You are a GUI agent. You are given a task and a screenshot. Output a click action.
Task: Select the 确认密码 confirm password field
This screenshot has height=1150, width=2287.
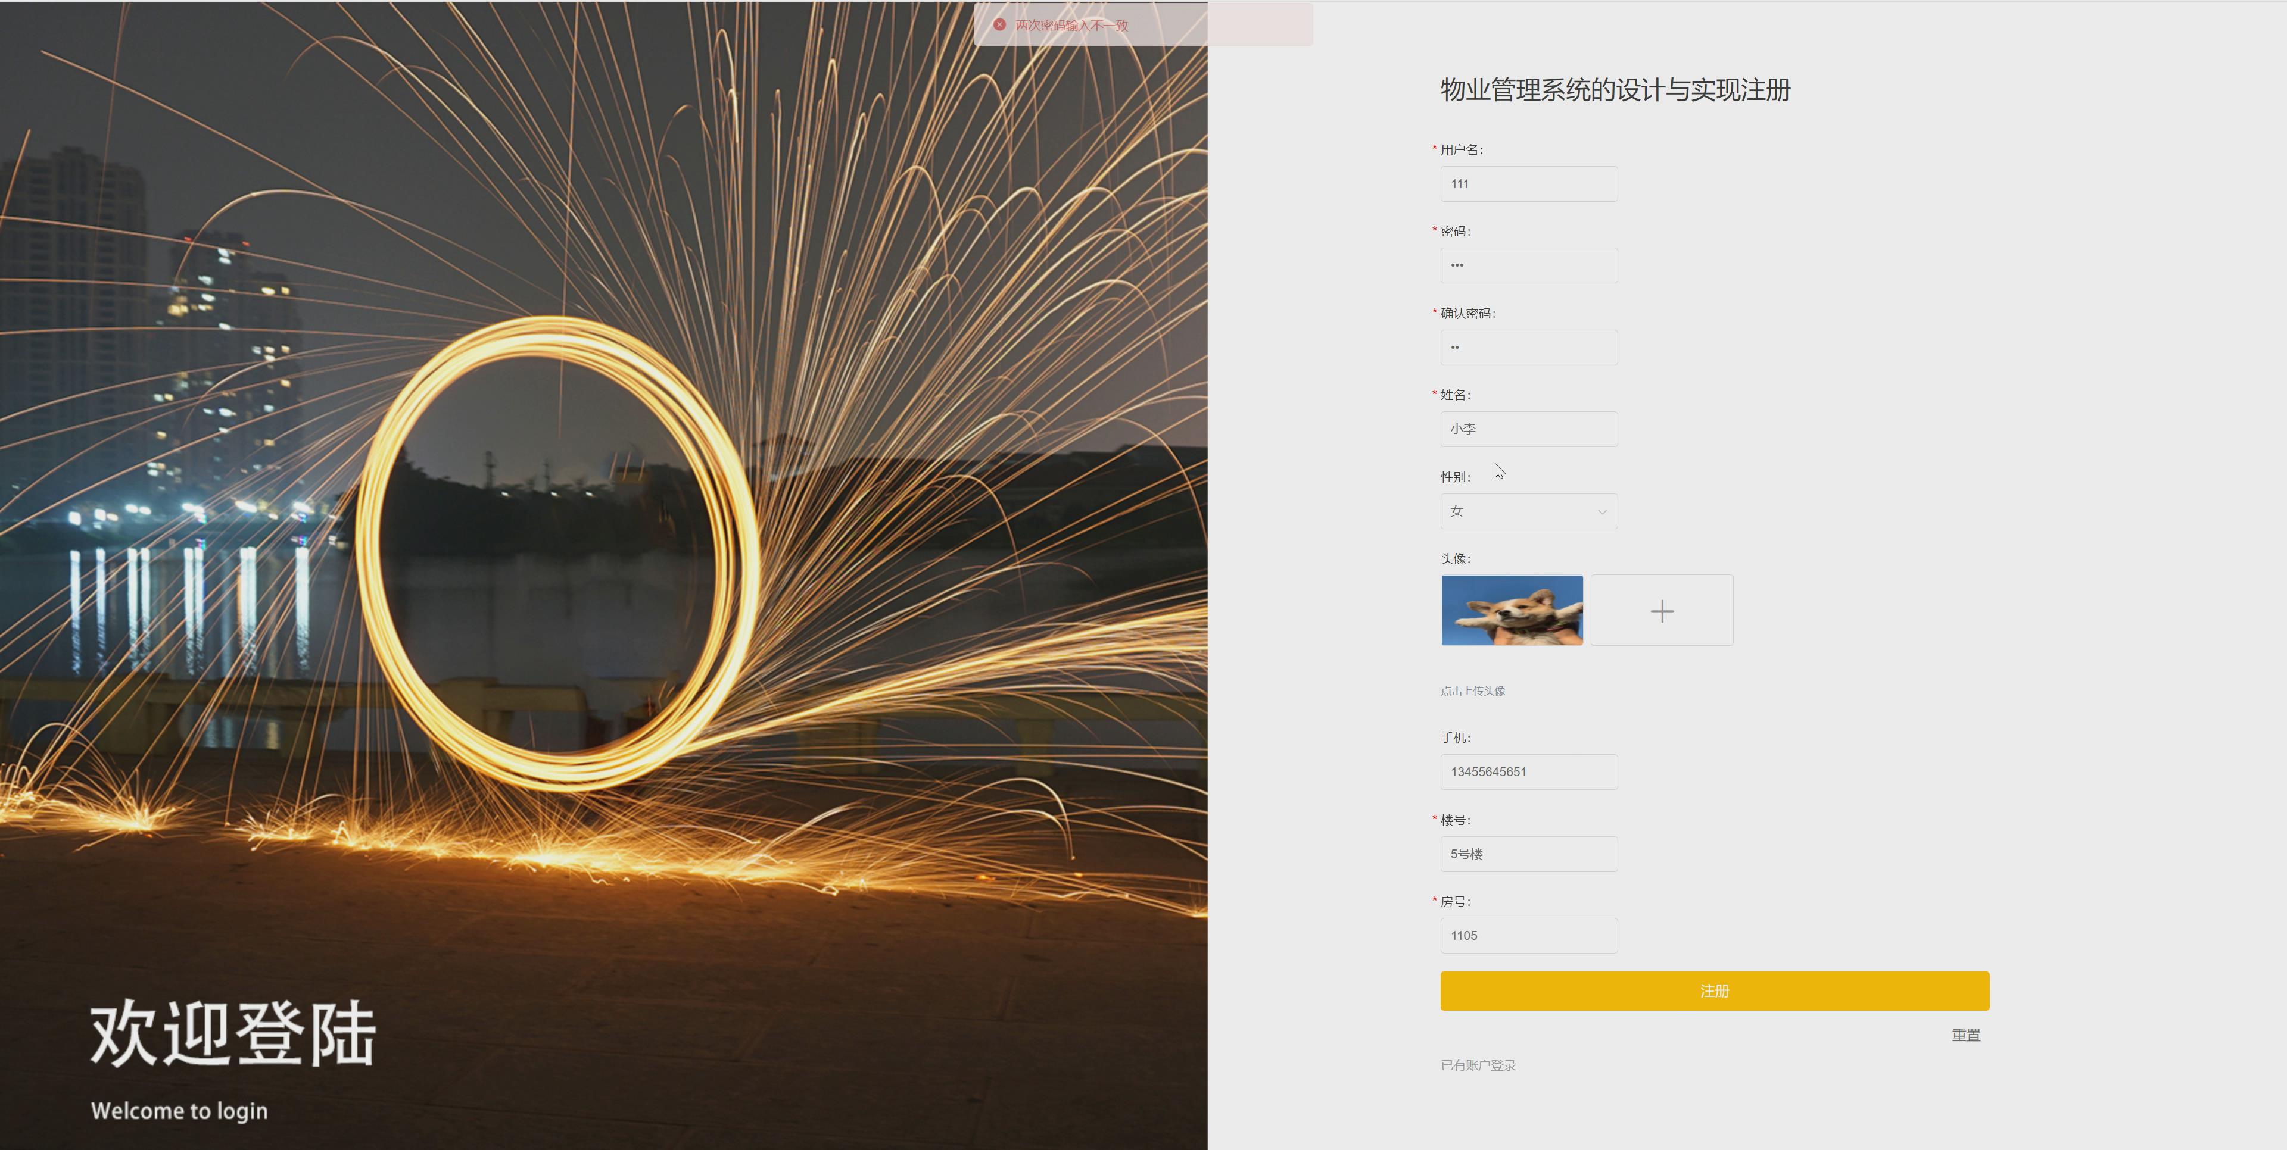click(1528, 348)
